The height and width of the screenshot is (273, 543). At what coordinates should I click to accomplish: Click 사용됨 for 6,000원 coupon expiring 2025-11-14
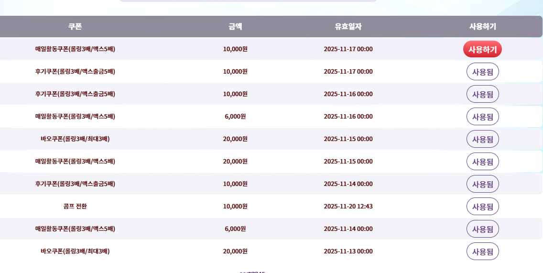click(x=482, y=229)
